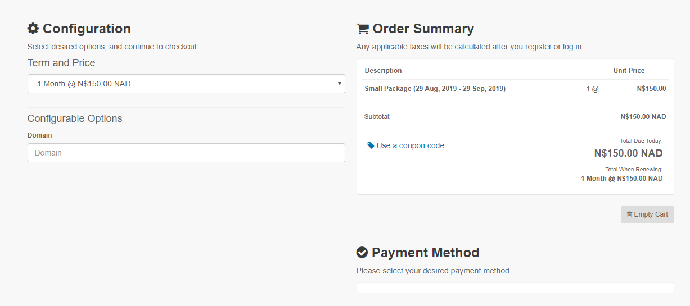Click the dropdown arrow on term selector
This screenshot has height=306, width=690.
(x=339, y=84)
